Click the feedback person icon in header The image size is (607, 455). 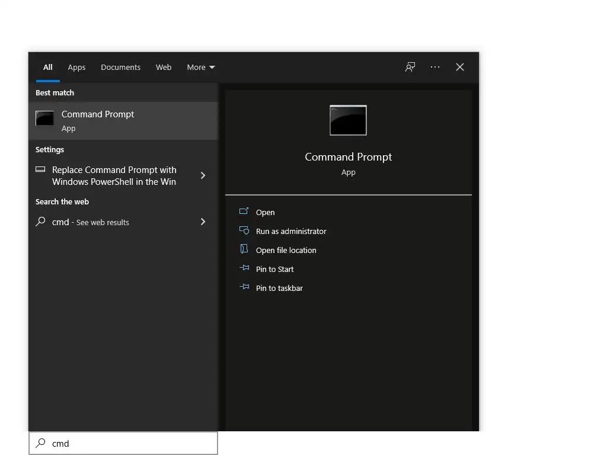tap(410, 67)
